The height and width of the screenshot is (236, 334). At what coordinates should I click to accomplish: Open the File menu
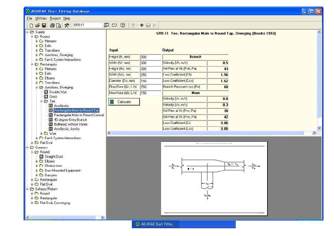click(30, 18)
